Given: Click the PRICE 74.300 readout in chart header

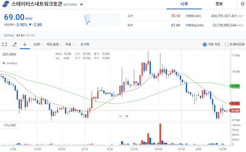Looking at the screenshot, I should coord(63,54).
